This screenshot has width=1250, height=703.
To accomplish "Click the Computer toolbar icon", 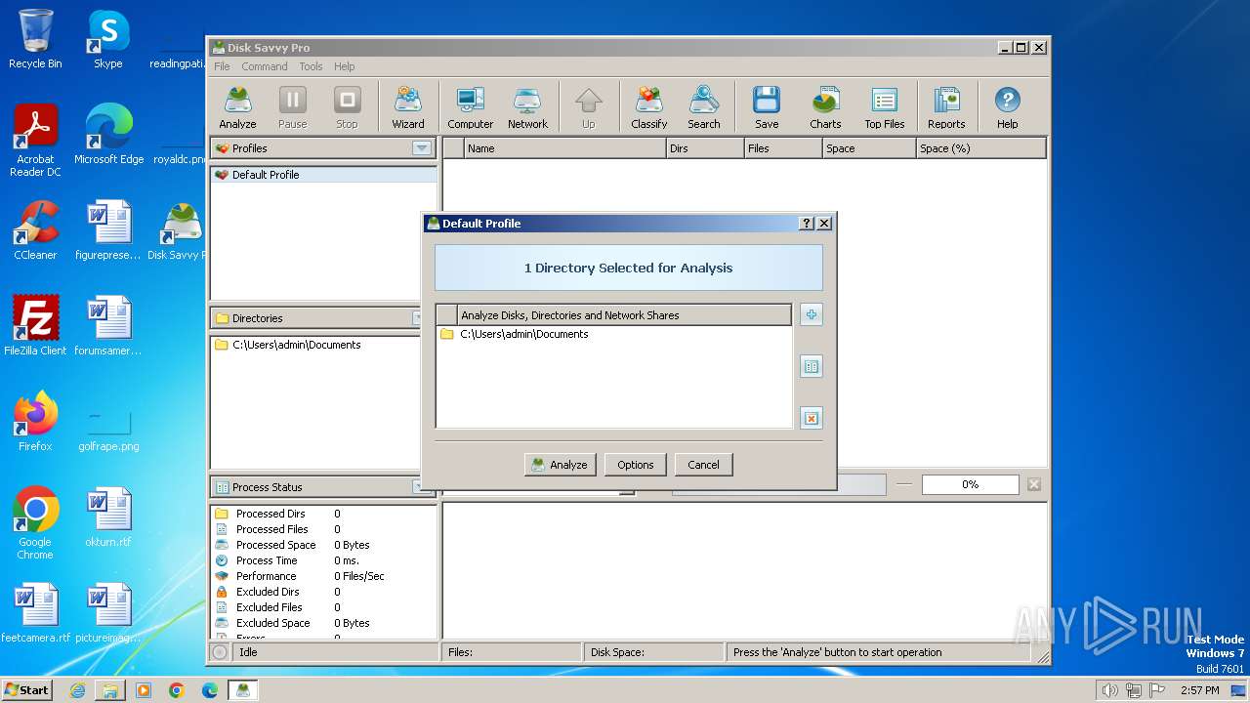I will point(471,106).
